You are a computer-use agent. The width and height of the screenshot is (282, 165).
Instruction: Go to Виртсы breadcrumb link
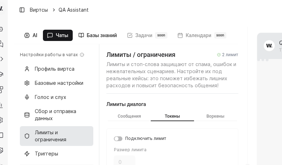(x=39, y=10)
